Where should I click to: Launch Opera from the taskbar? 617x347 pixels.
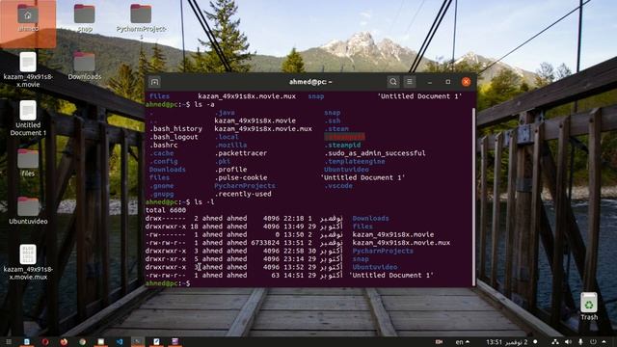tap(45, 342)
